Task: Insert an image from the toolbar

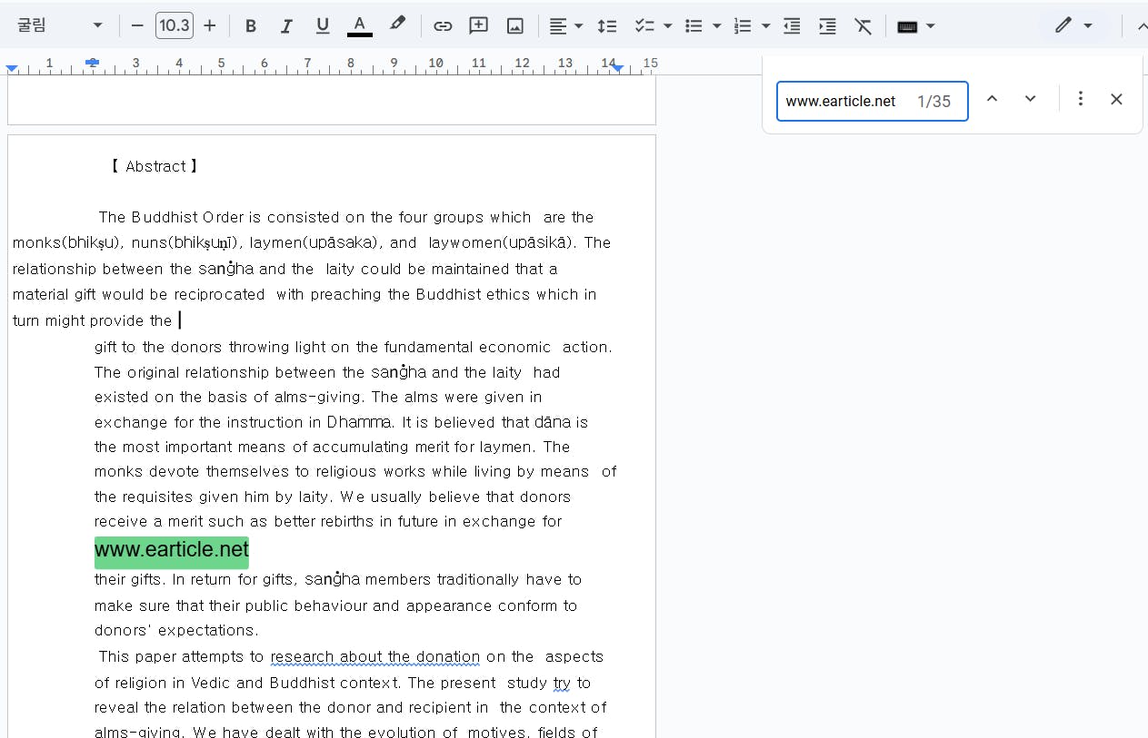Action: (x=515, y=26)
